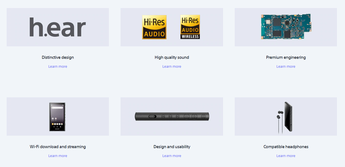This screenshot has width=345, height=167.
Task: Click the Hi-Res Audio Wireless logo
Action: click(x=190, y=27)
